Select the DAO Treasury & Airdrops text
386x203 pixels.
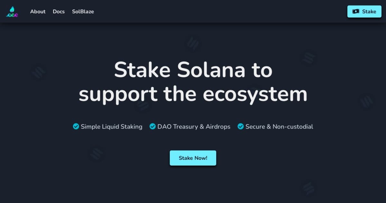point(194,127)
